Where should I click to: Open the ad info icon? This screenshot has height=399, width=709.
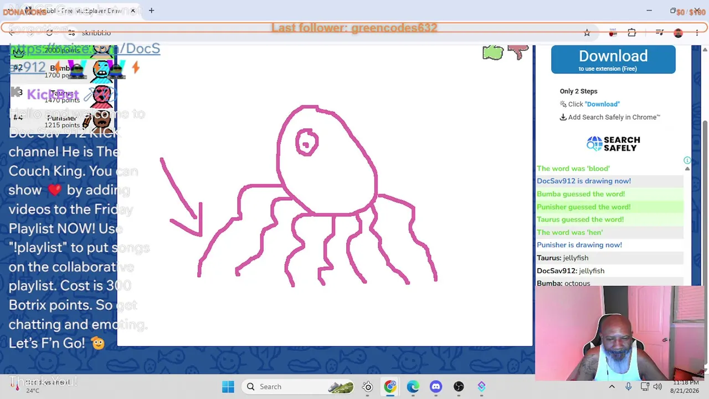click(x=687, y=160)
